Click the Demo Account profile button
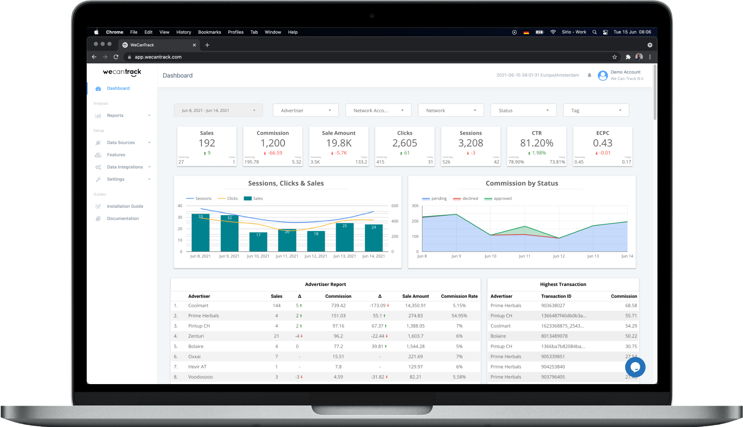Image resolution: width=743 pixels, height=427 pixels. pos(620,75)
